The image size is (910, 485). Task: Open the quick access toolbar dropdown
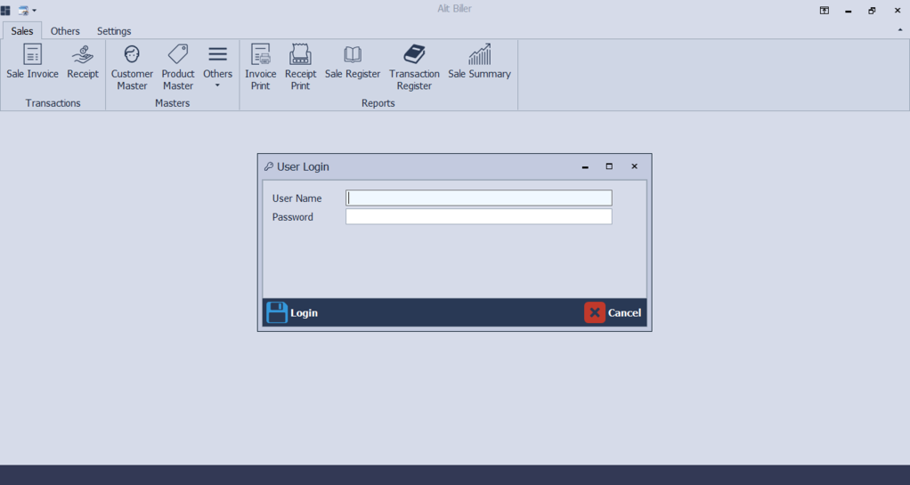[34, 11]
